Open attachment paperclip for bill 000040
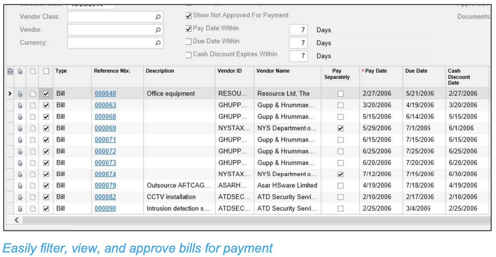Image resolution: width=496 pixels, height=257 pixels. 20,94
